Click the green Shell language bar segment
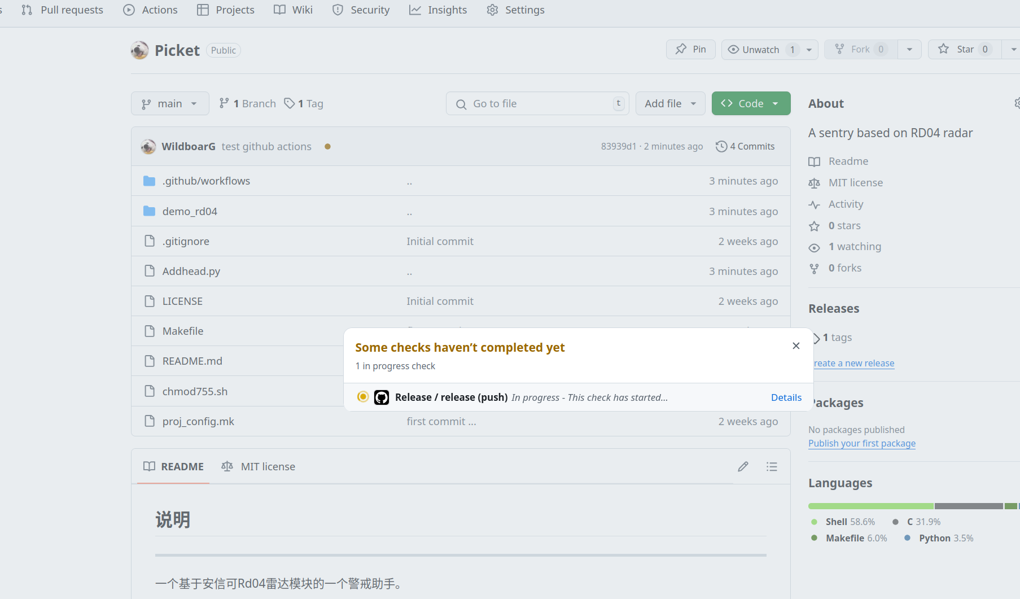1020x599 pixels. 870,506
